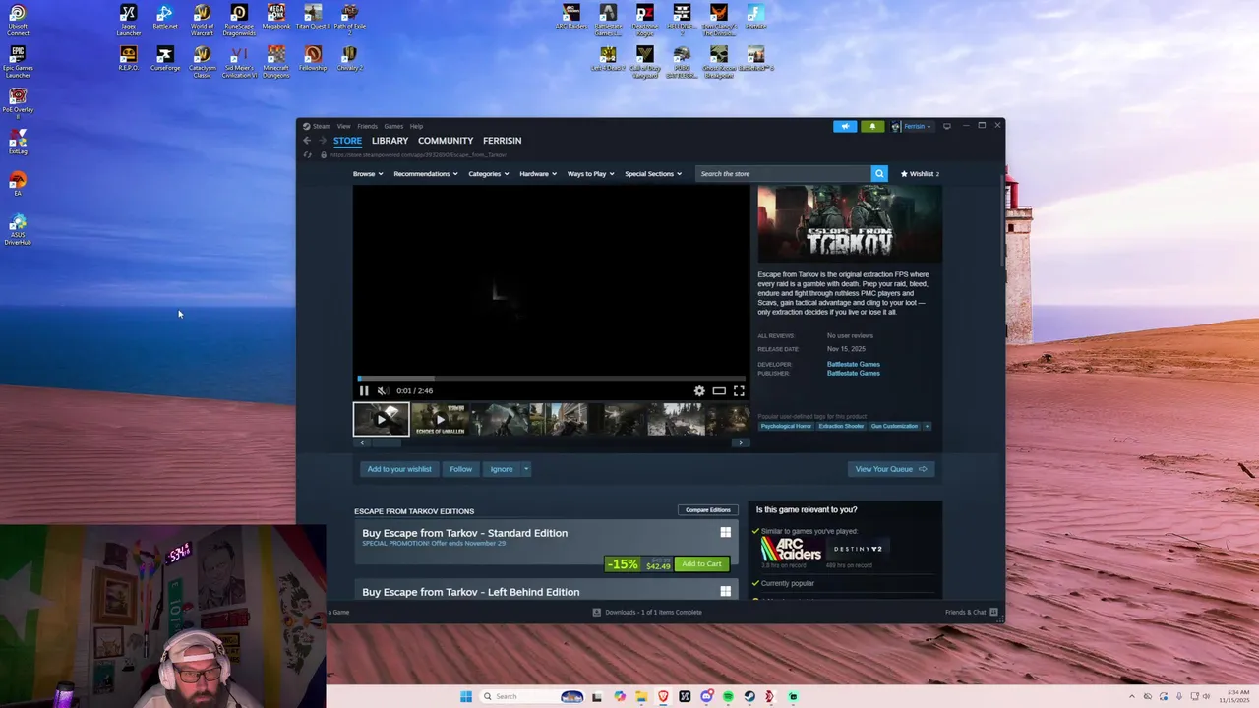Open Ubisoft Connect desktop shortcut
This screenshot has height=708, width=1259.
(x=18, y=22)
